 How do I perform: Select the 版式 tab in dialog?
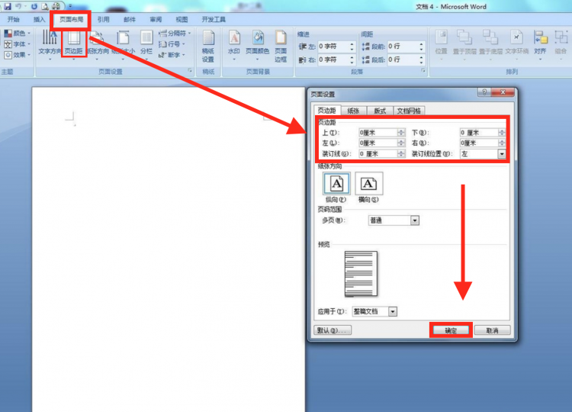pyautogui.click(x=380, y=111)
